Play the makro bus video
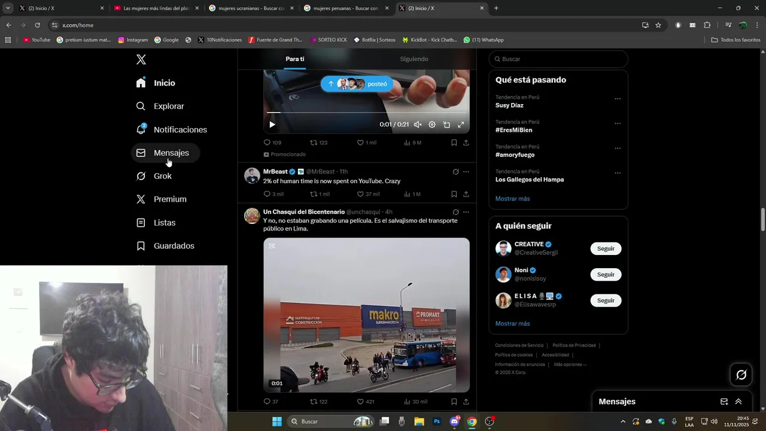This screenshot has height=431, width=766. click(366, 315)
